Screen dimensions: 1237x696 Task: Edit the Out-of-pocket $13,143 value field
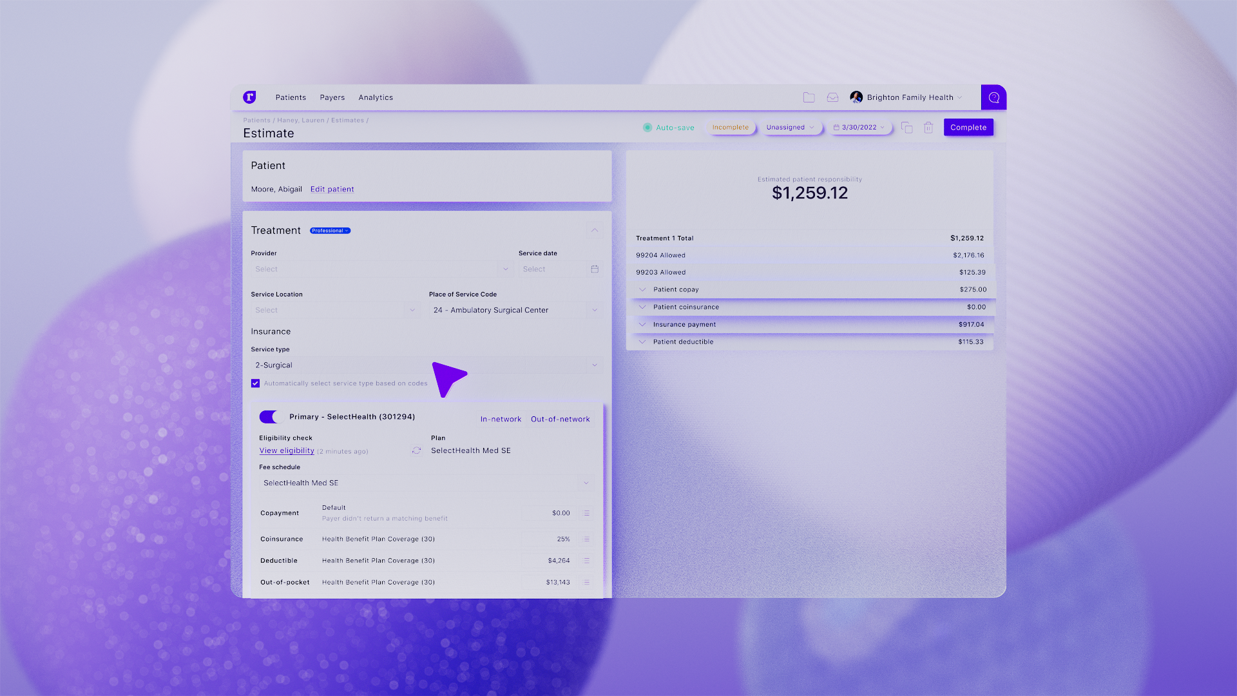tap(548, 582)
